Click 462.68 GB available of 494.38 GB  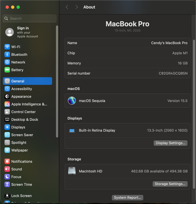159,171
